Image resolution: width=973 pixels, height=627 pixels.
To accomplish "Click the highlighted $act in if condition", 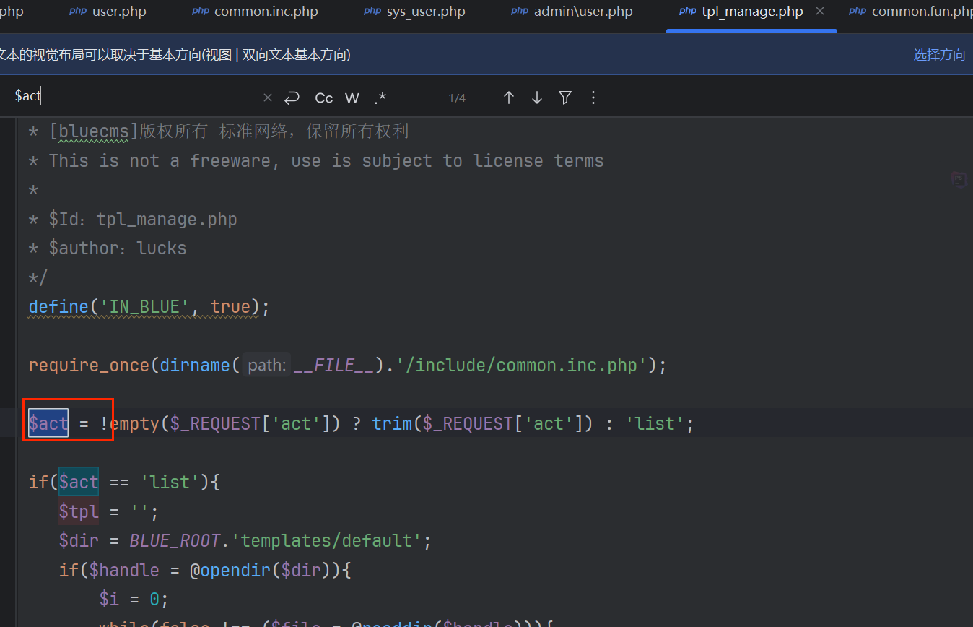I will (x=78, y=482).
